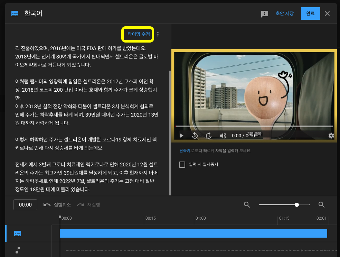Play the video preview
340x257 pixels.
(x=181, y=136)
